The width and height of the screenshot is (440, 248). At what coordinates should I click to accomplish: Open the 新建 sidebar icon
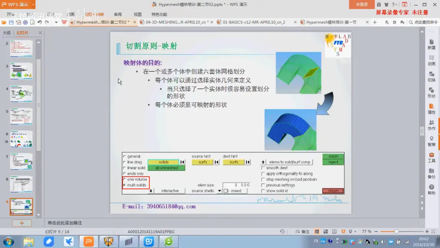[x=431, y=44]
